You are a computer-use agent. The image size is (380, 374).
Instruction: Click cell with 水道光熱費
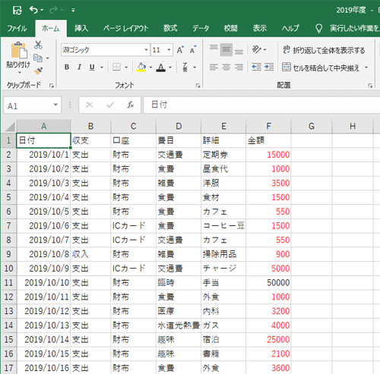179,325
